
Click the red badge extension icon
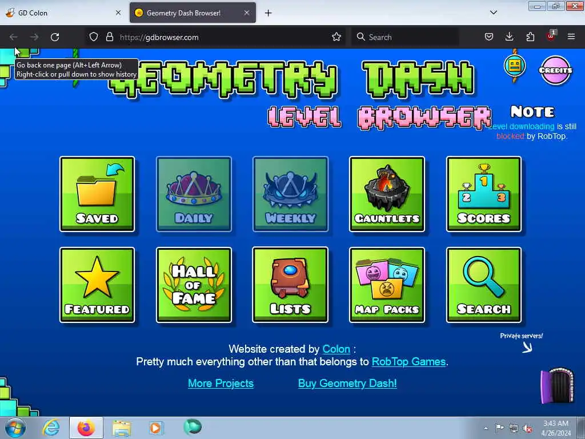coord(551,36)
